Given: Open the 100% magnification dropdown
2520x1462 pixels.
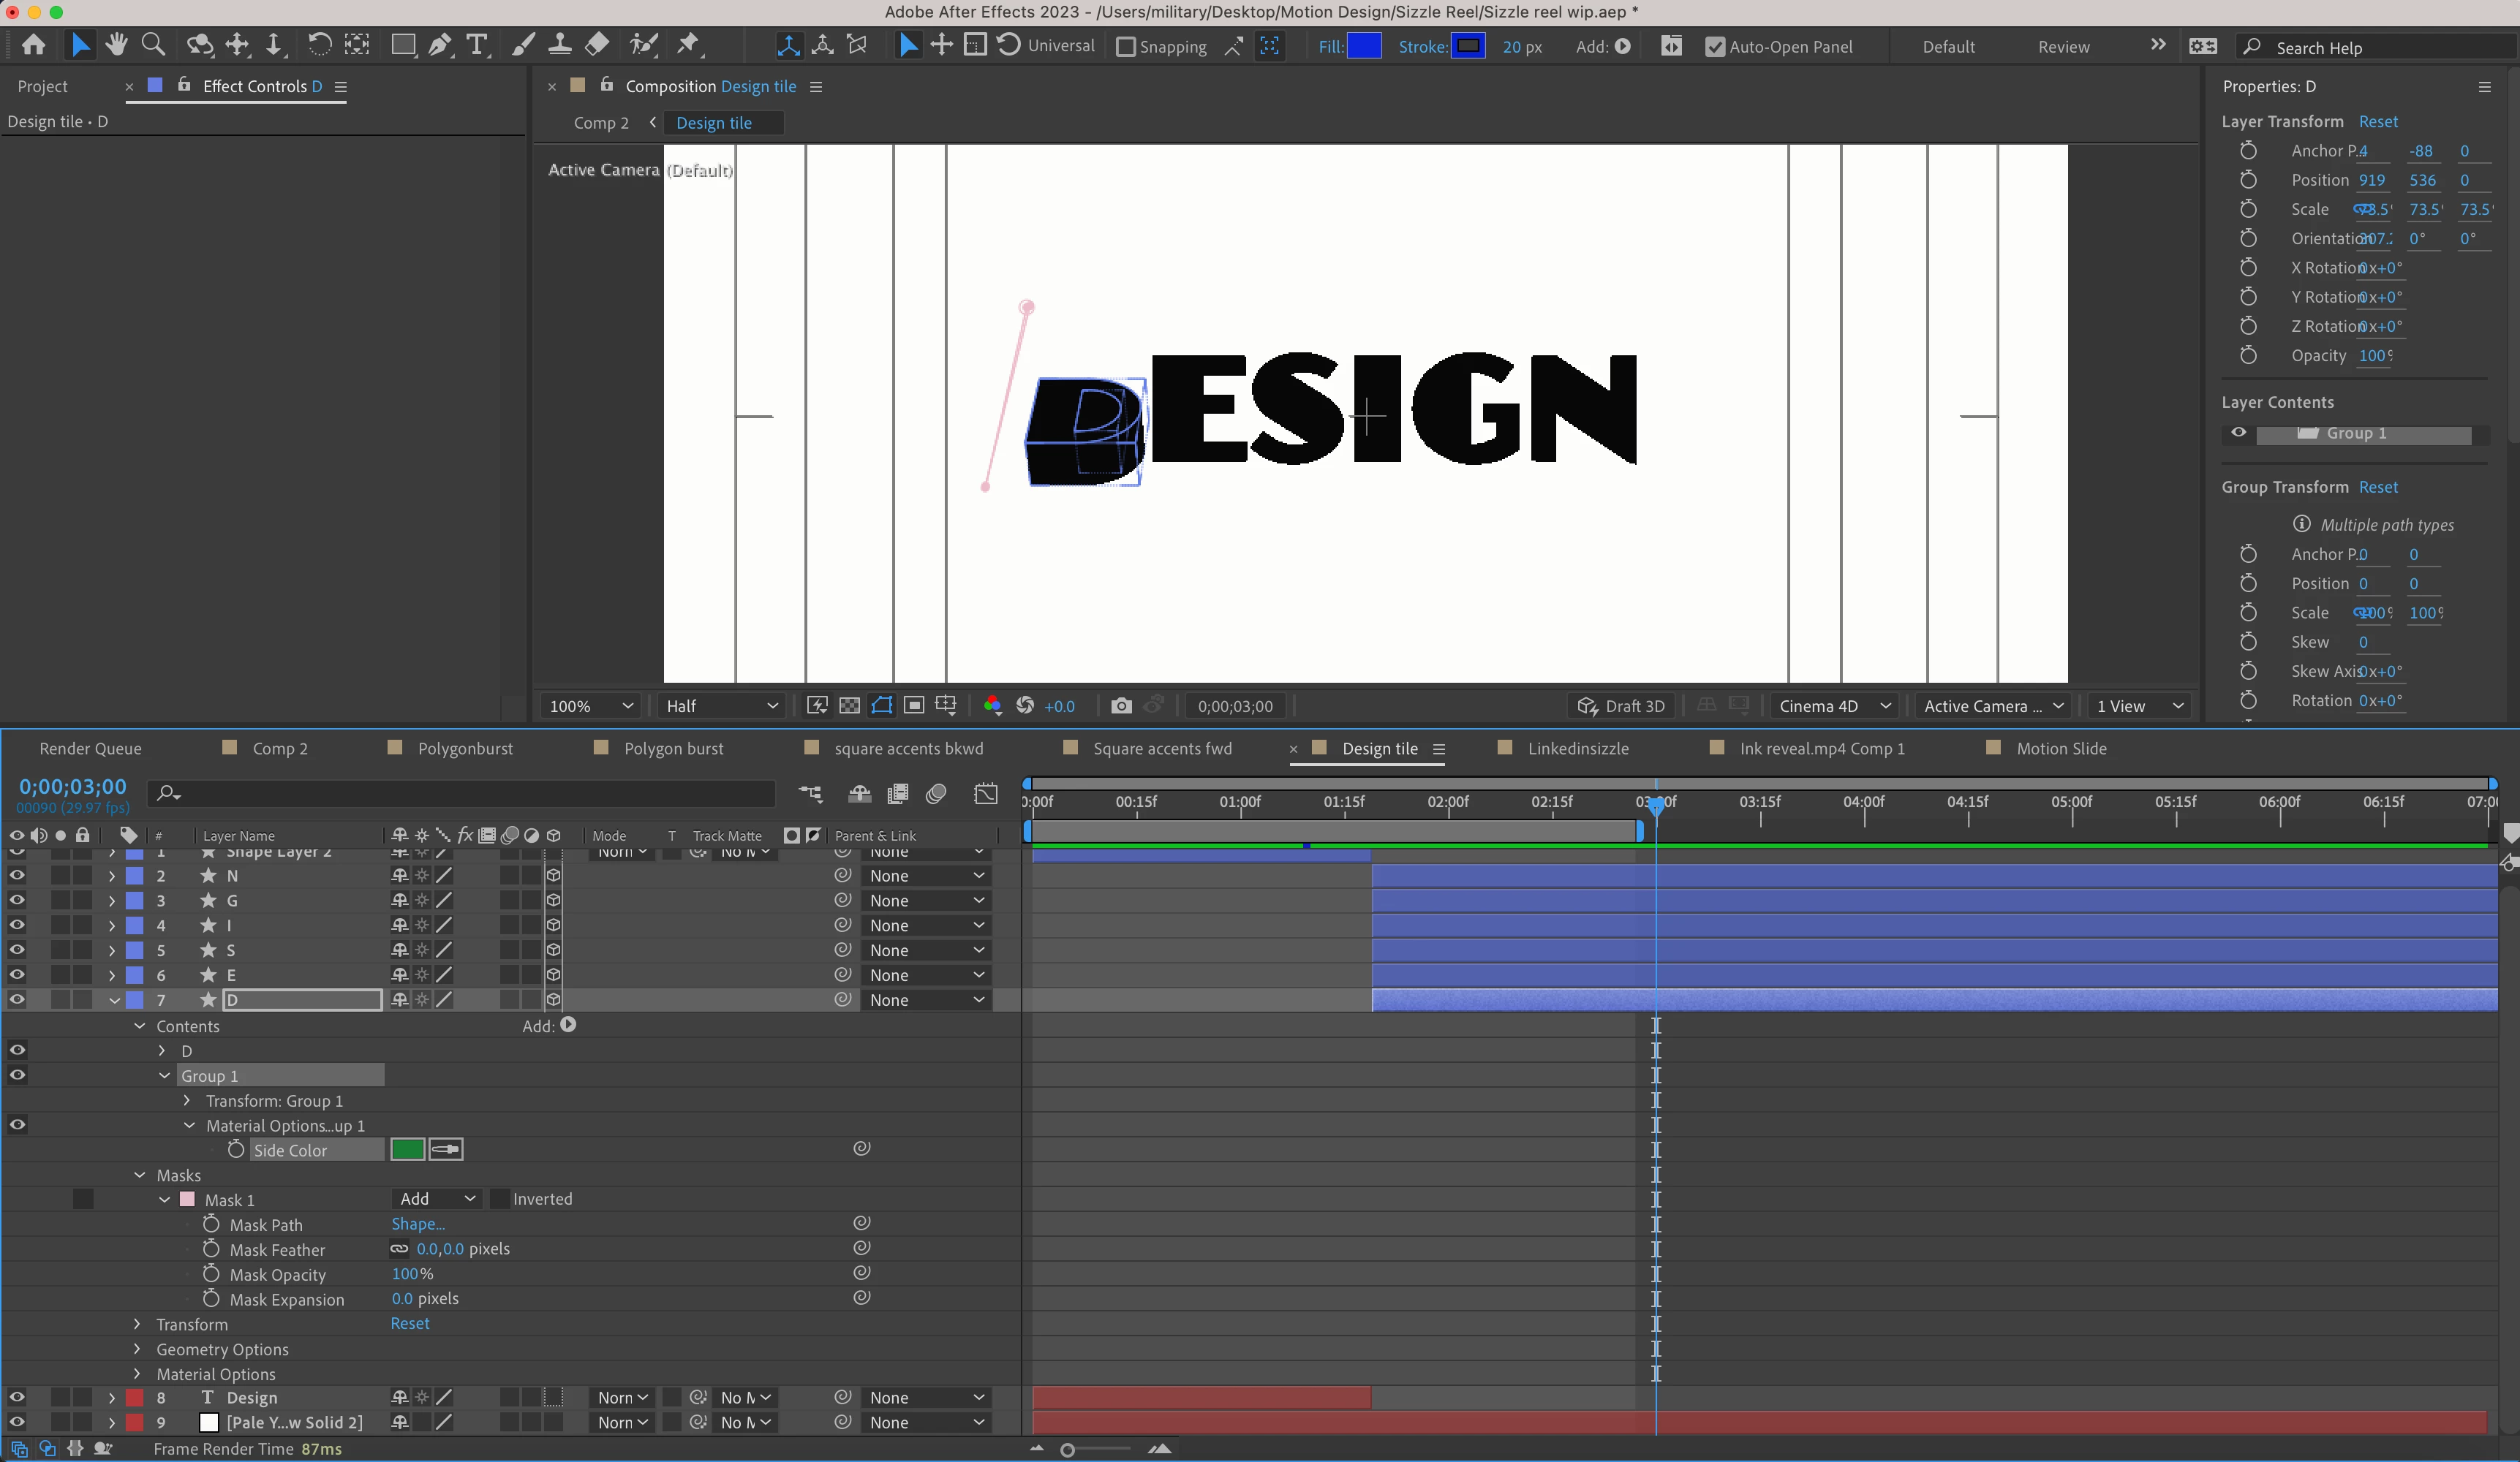Looking at the screenshot, I should (591, 707).
